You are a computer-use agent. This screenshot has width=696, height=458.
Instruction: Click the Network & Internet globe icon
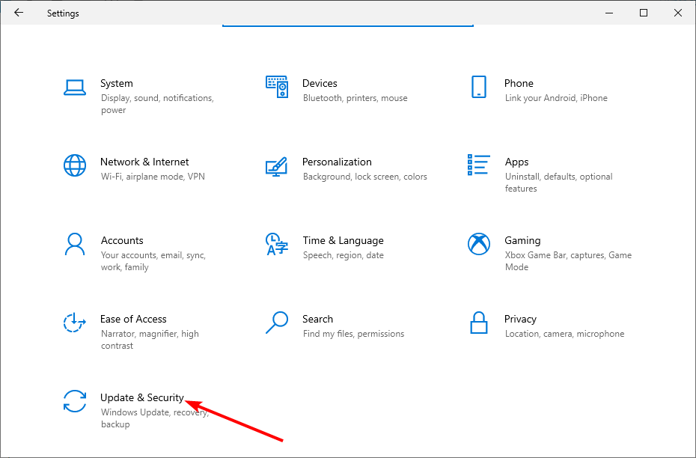coord(75,165)
